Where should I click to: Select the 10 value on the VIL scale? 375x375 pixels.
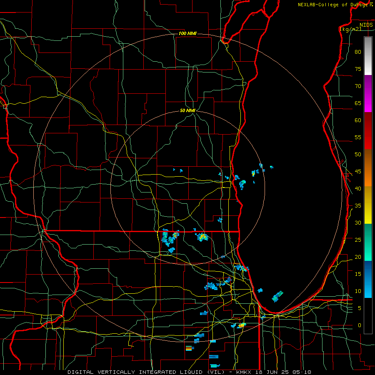358,291
